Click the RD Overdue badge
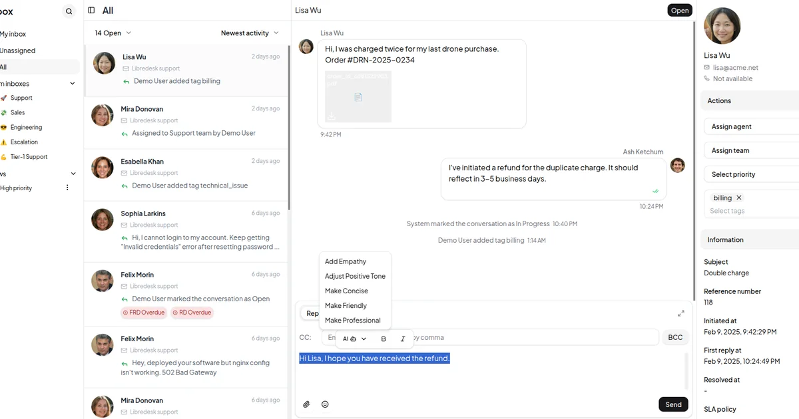 192,313
